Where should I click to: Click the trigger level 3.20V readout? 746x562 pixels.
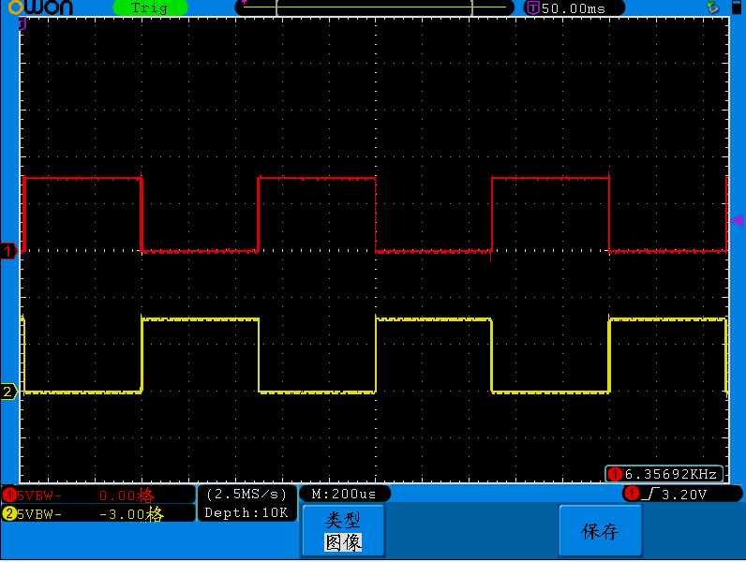pos(684,495)
